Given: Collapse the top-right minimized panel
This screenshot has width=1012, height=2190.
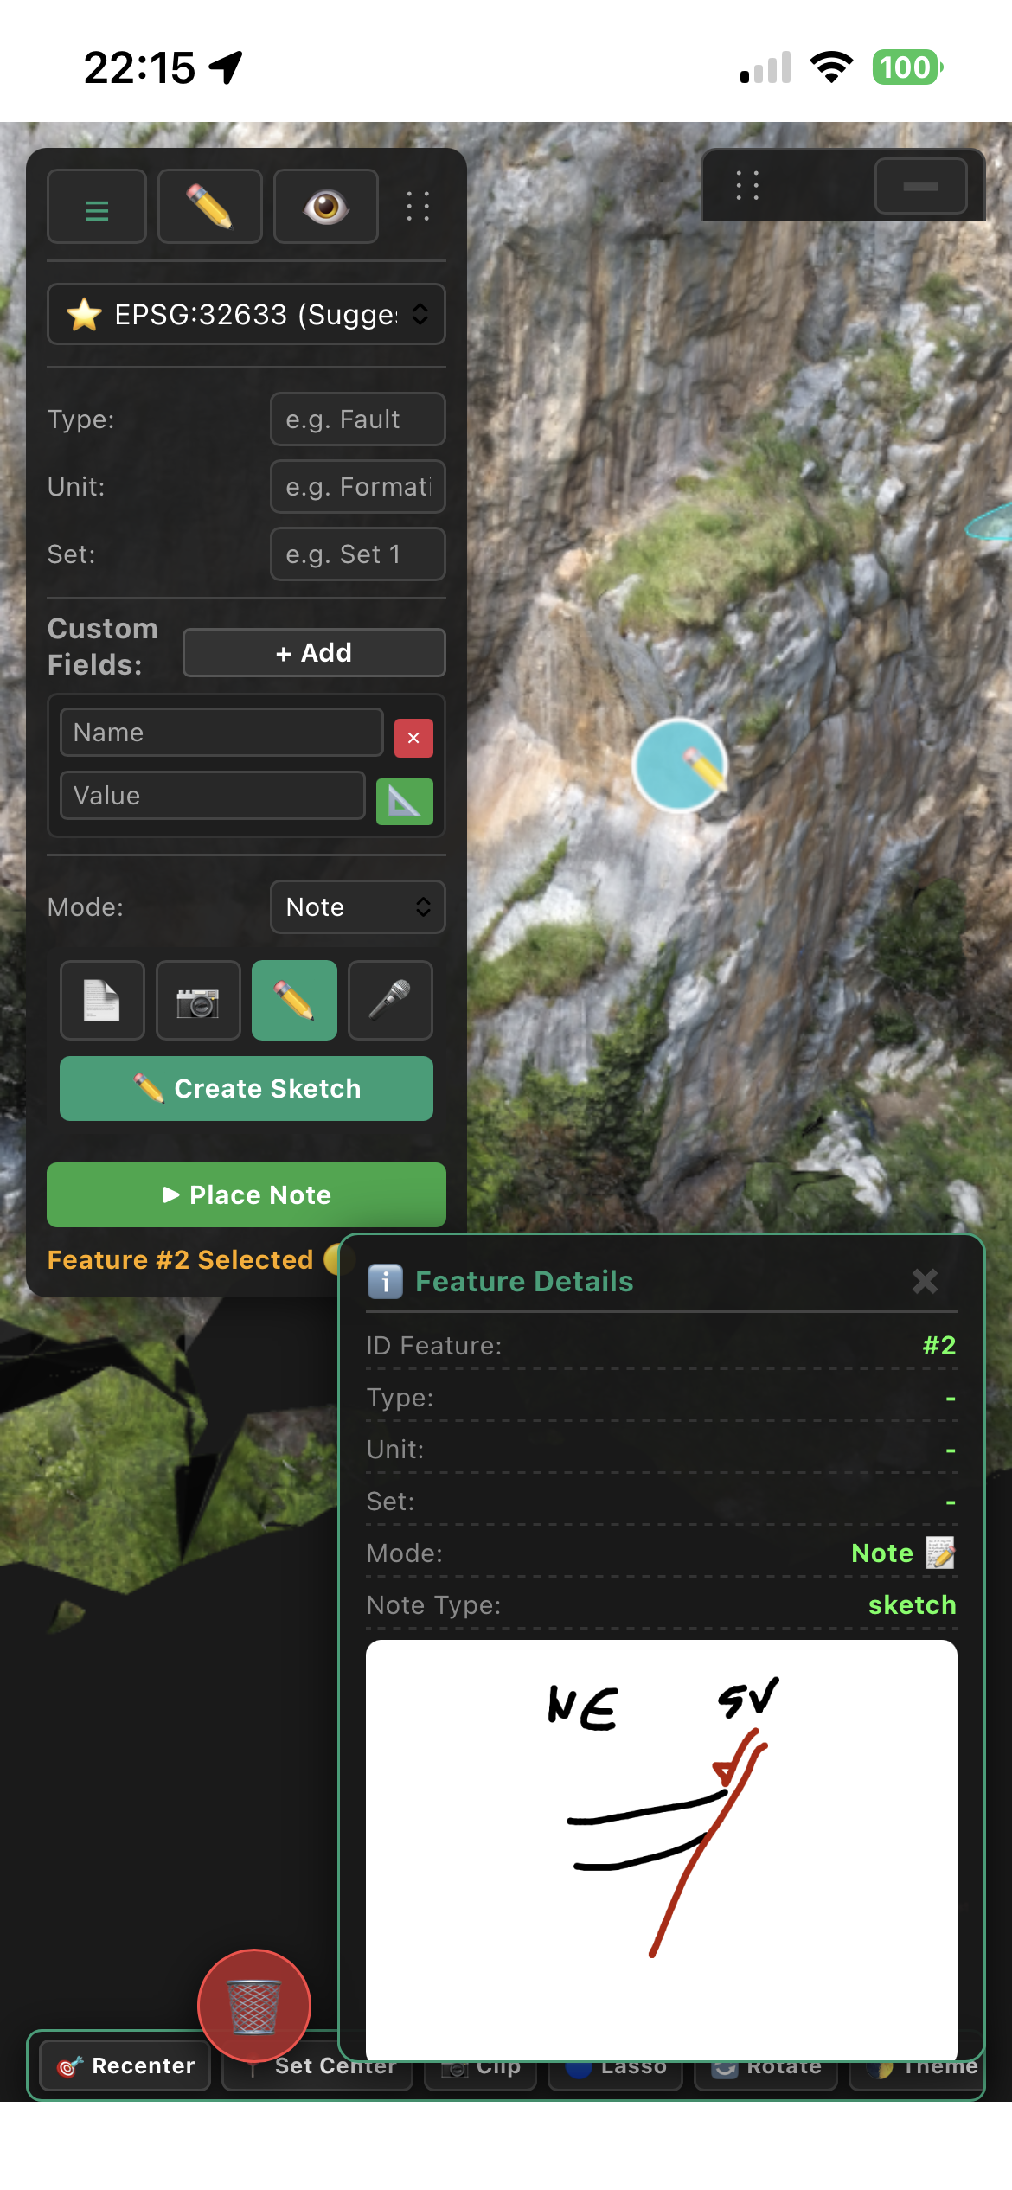Looking at the screenshot, I should pos(920,186).
